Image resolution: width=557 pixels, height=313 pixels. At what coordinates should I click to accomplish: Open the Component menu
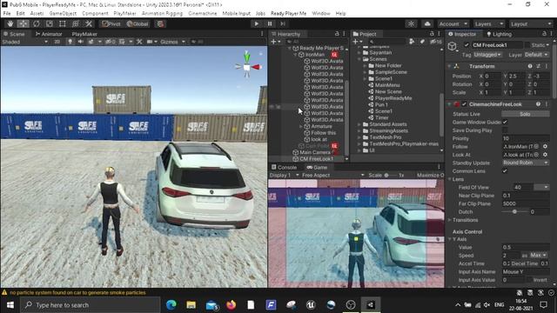95,14
